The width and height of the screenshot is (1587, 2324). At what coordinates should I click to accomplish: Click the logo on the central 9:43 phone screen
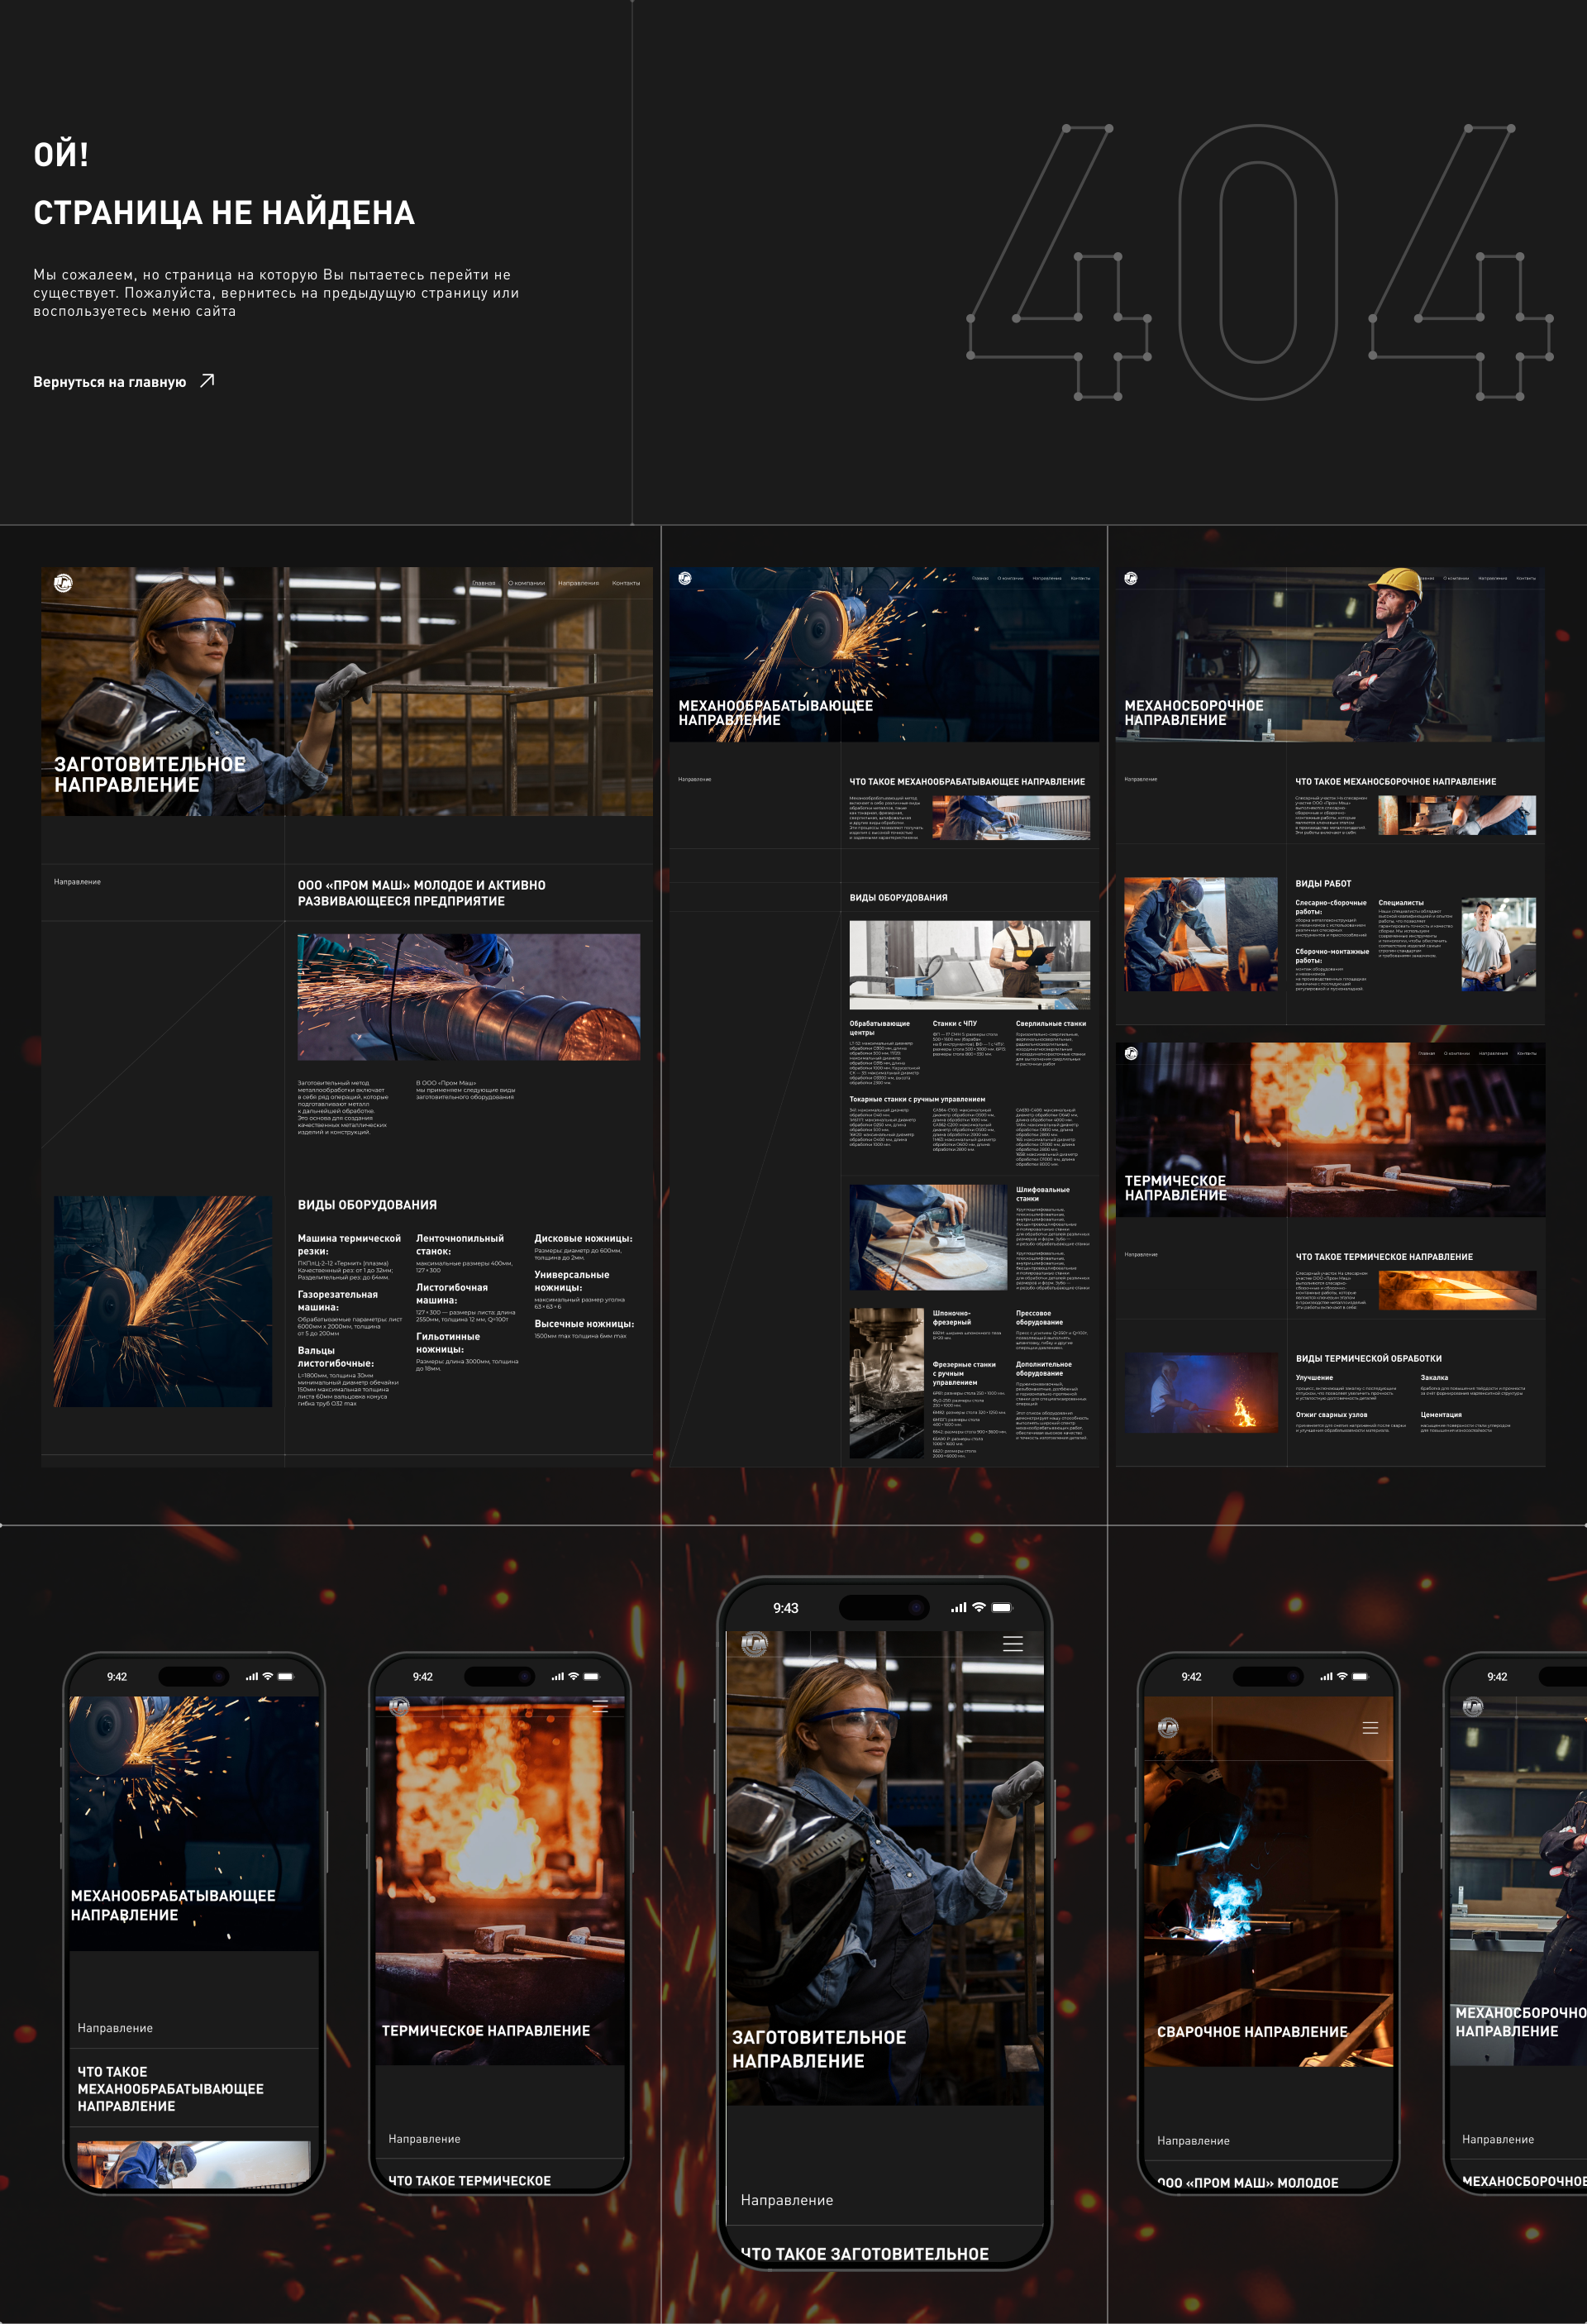[x=754, y=1643]
